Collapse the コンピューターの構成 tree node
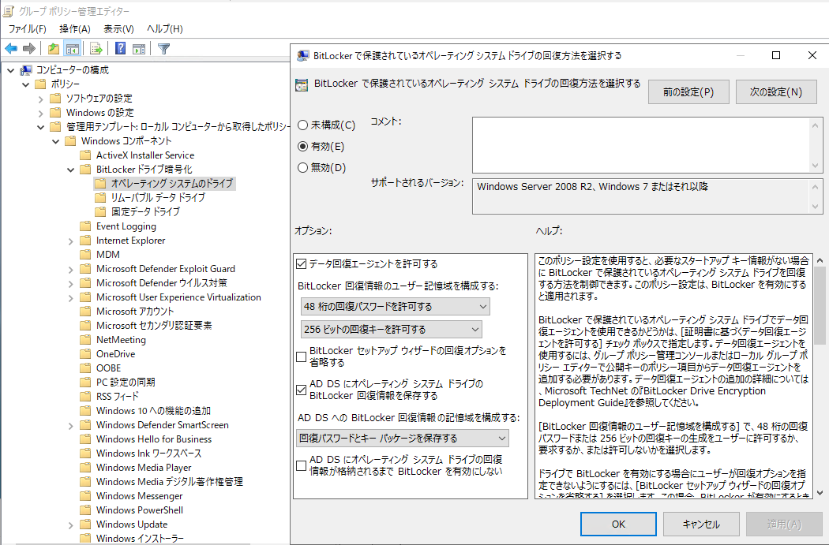 [x=10, y=70]
